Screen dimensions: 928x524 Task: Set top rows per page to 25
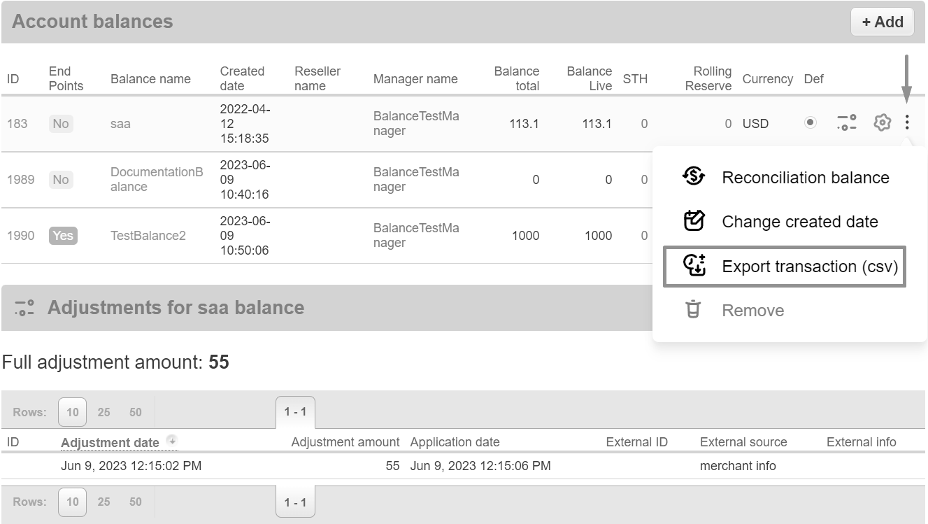pyautogui.click(x=103, y=412)
